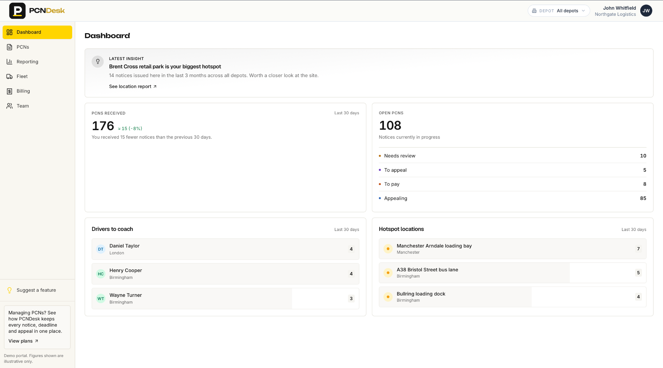Navigate to Fleet
The image size is (663, 368).
coord(37,76)
